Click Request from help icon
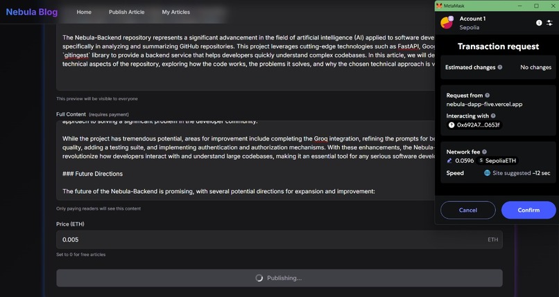This screenshot has height=297, width=559. click(488, 96)
